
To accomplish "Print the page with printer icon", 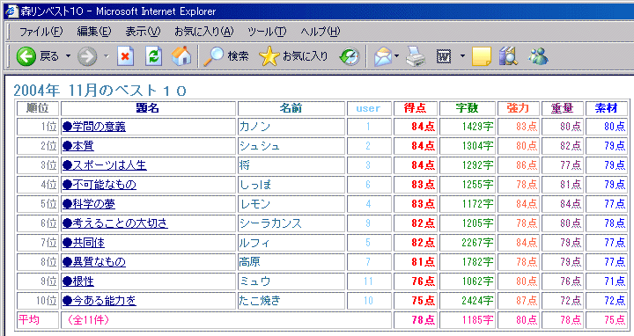I will tap(416, 56).
